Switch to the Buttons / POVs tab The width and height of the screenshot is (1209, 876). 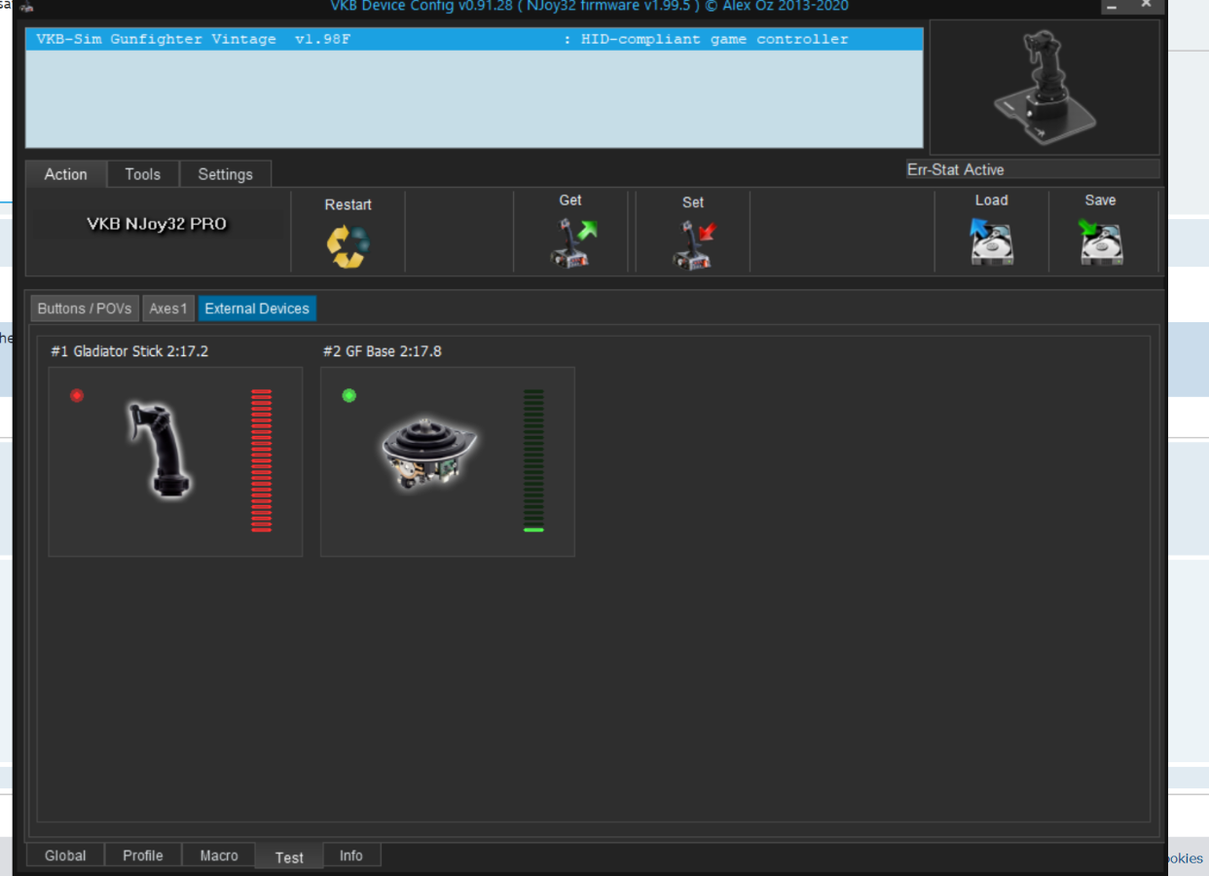point(85,309)
